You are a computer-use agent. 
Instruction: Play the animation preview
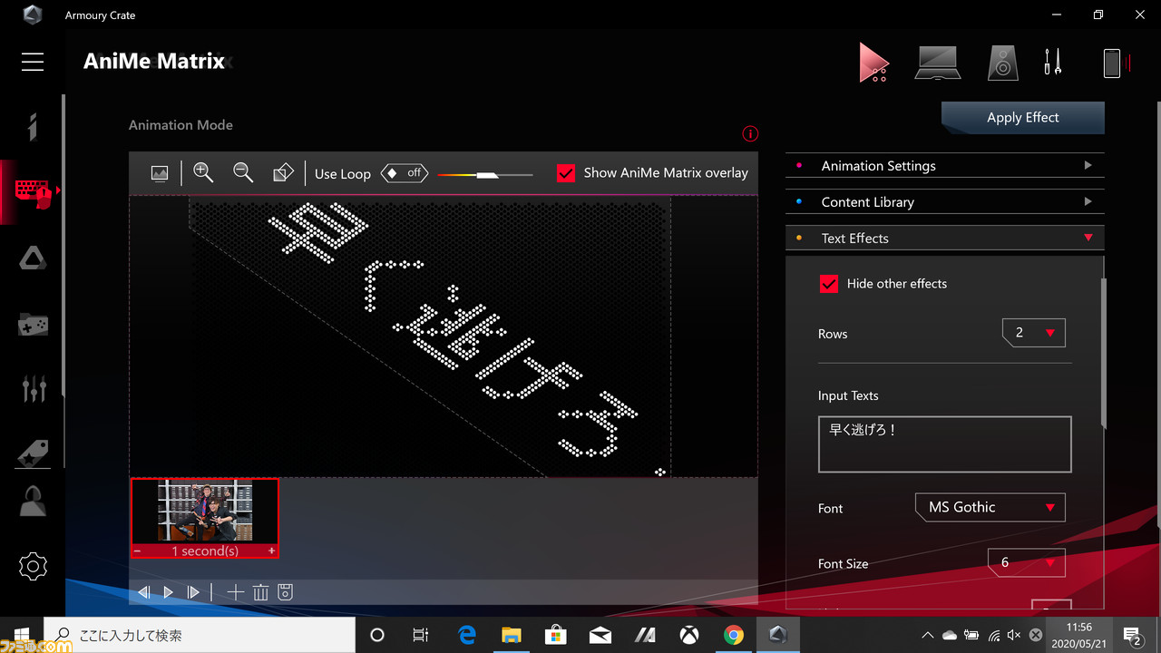point(168,592)
